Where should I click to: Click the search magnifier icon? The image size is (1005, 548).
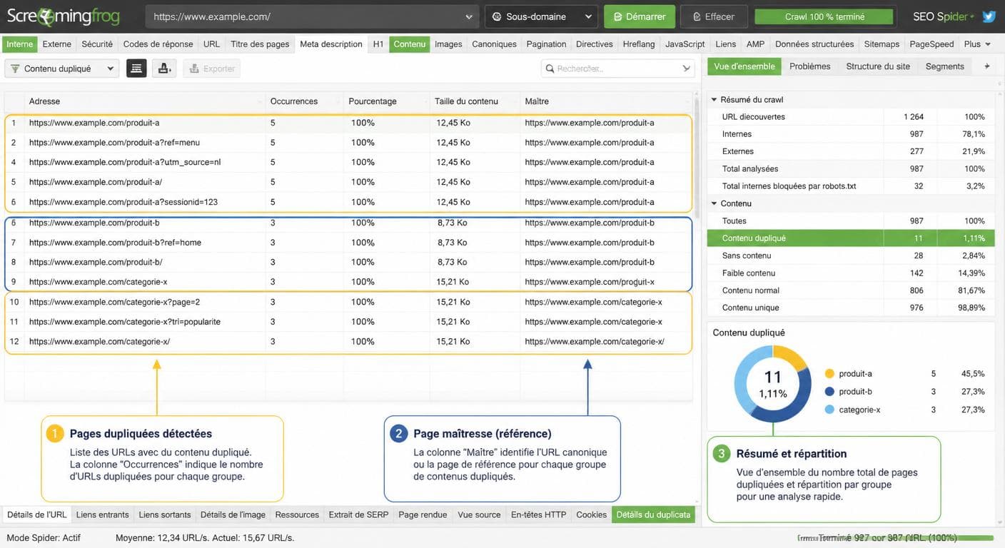pos(550,68)
